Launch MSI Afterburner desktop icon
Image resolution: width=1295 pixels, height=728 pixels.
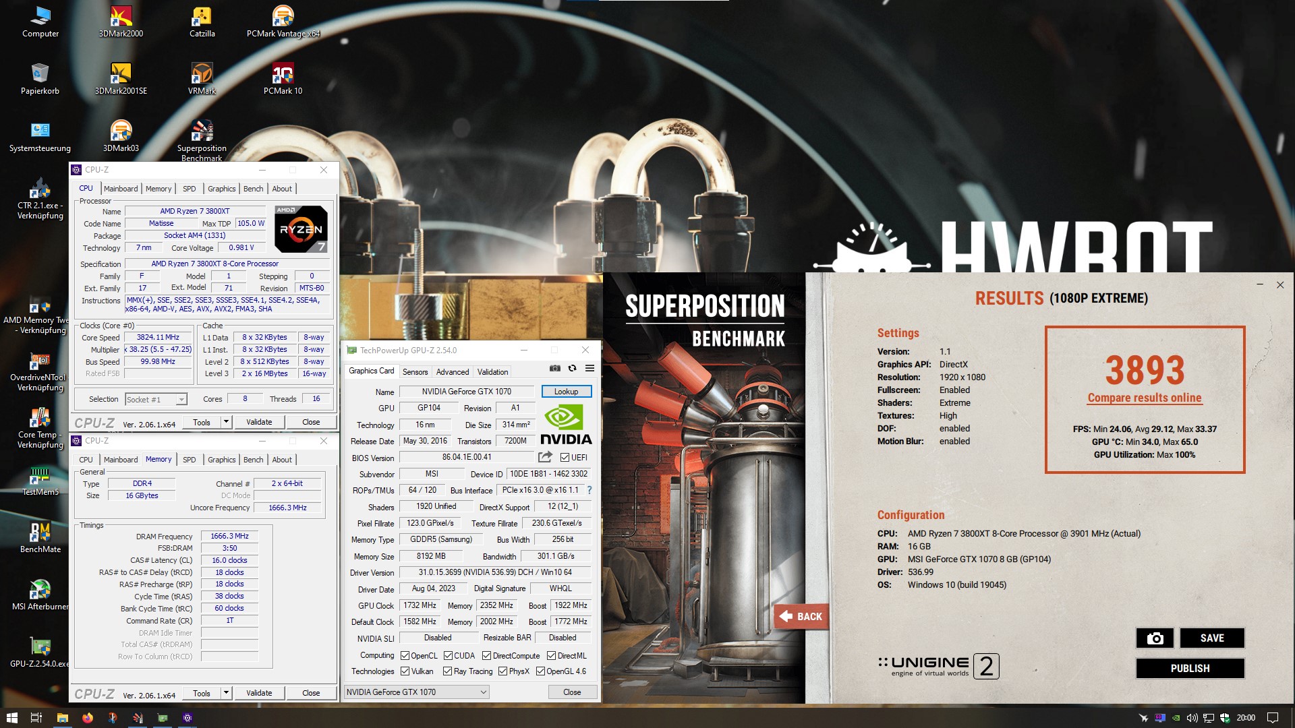(x=40, y=594)
